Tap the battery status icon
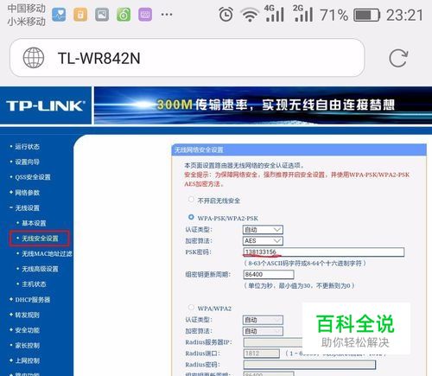The width and height of the screenshot is (432, 376). click(x=366, y=15)
